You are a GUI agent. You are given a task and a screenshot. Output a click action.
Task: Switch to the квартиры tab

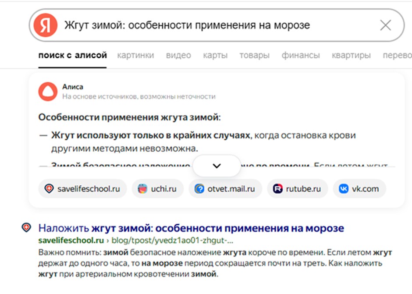[x=351, y=55]
